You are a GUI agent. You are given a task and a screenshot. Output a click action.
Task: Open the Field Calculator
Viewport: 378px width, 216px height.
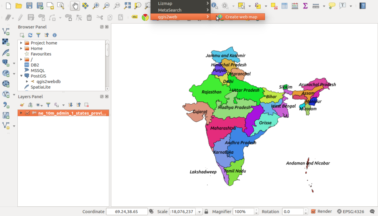[294, 6]
